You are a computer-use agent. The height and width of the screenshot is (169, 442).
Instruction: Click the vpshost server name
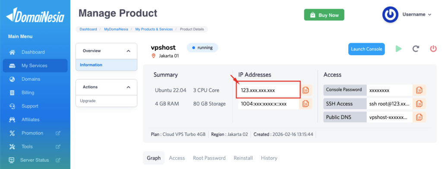point(163,47)
